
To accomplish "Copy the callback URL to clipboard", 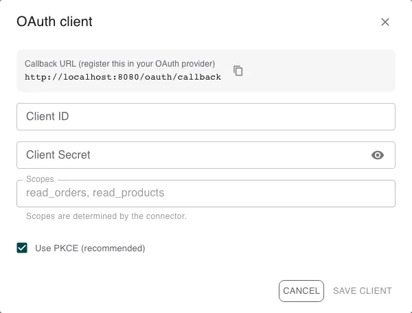I will [238, 71].
